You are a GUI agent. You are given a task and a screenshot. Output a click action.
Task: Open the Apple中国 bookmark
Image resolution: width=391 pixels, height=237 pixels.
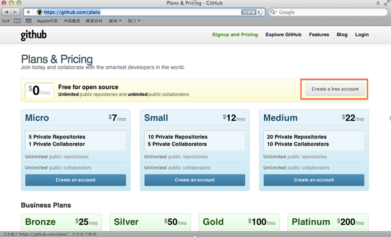click(x=47, y=21)
